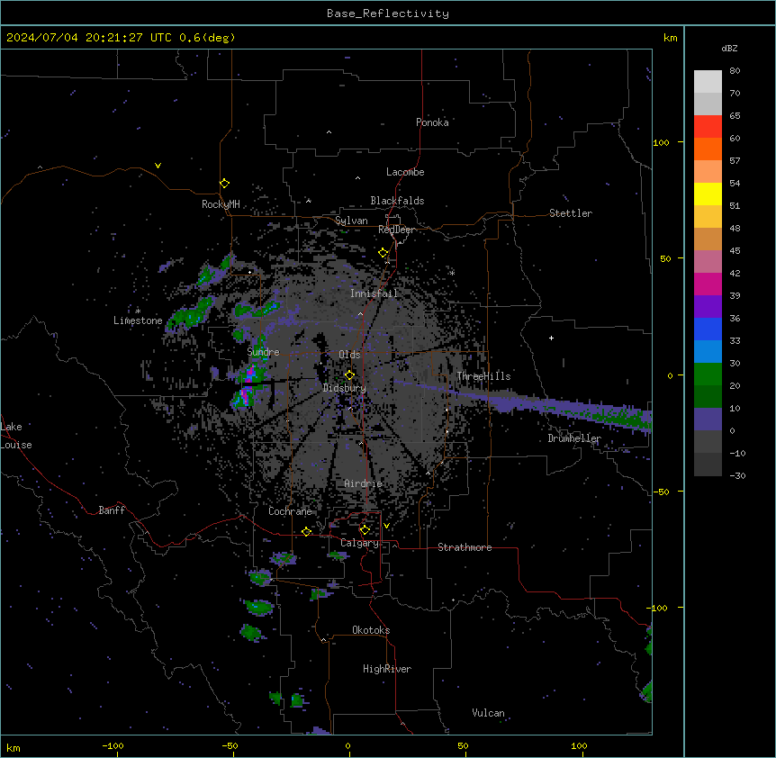776x758 pixels.
Task: Click the Vulcan label
Action: click(x=489, y=713)
